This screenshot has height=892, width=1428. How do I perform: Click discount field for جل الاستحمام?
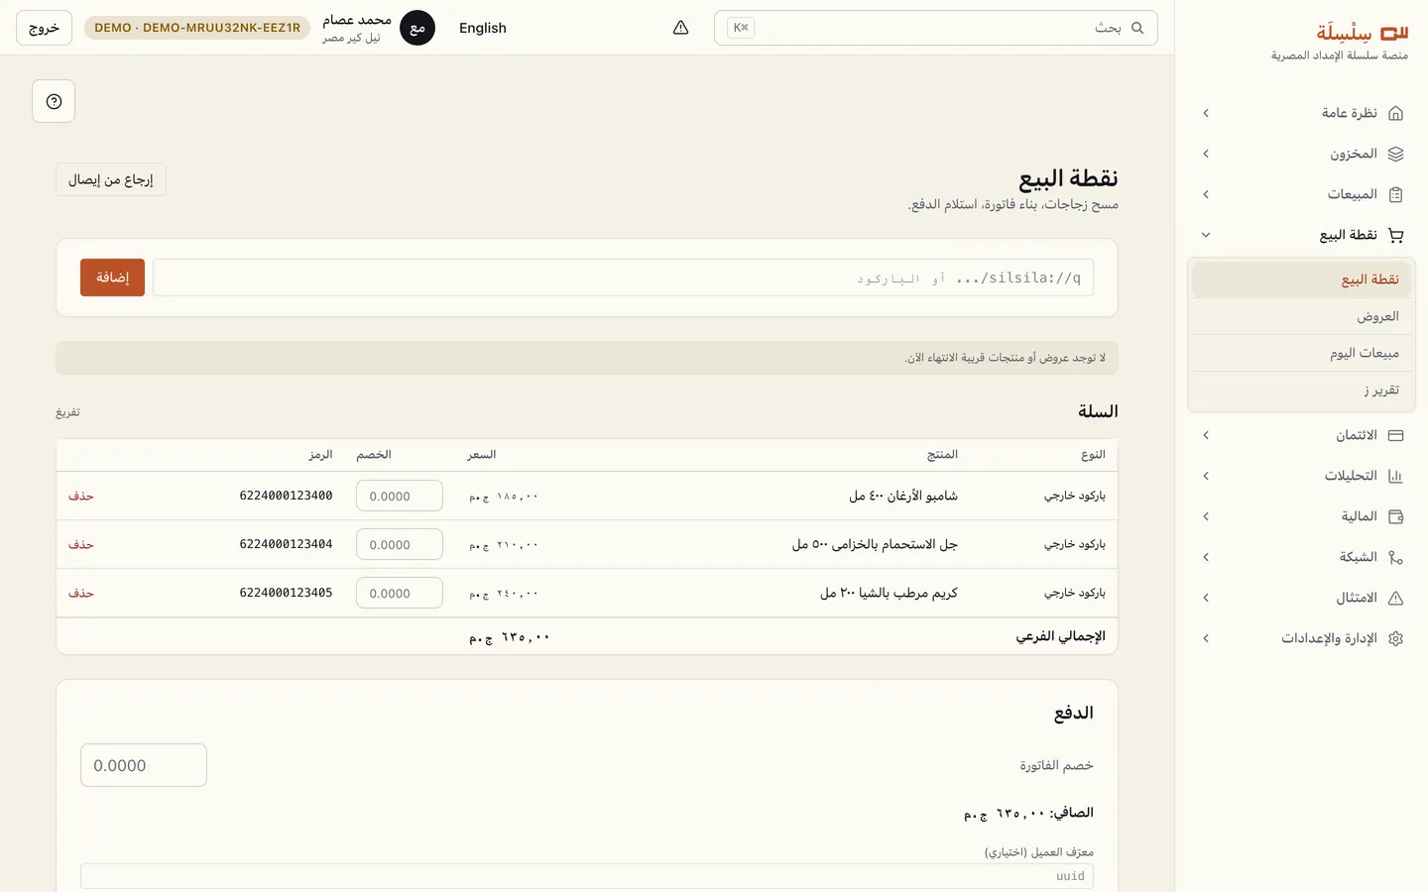point(400,544)
